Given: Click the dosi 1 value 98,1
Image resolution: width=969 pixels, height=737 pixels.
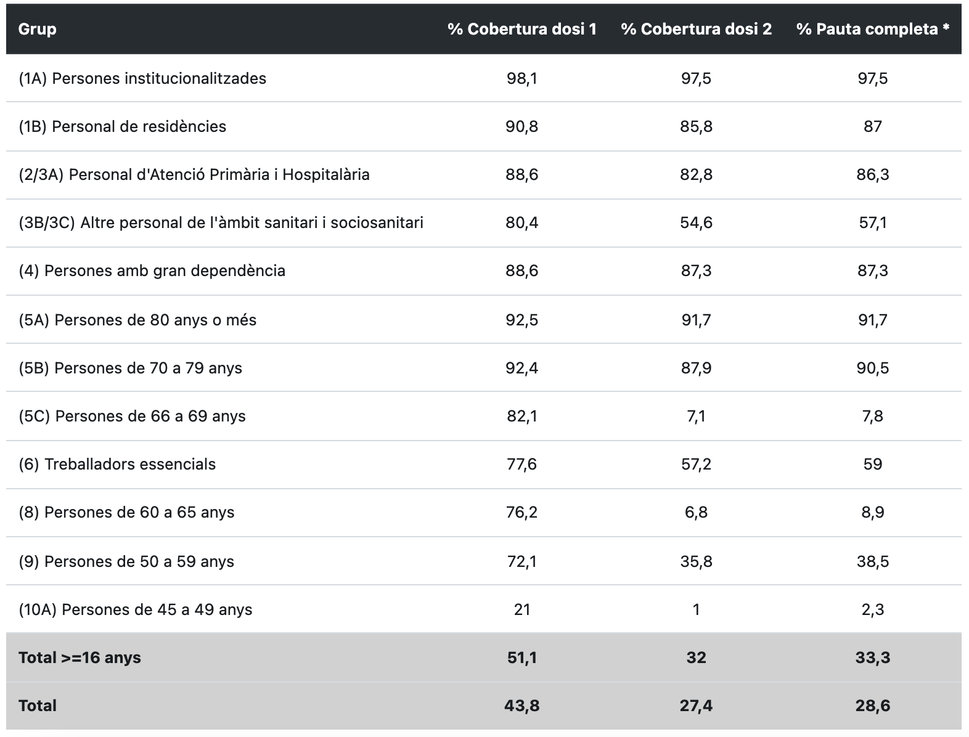Looking at the screenshot, I should 521,78.
